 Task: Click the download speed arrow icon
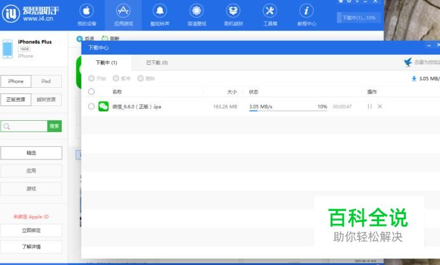[x=414, y=79]
